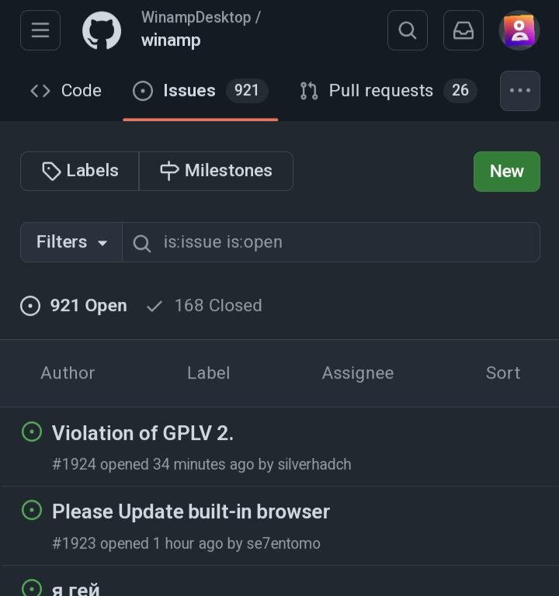Click the open status icon for Update built-in browser

pos(32,511)
